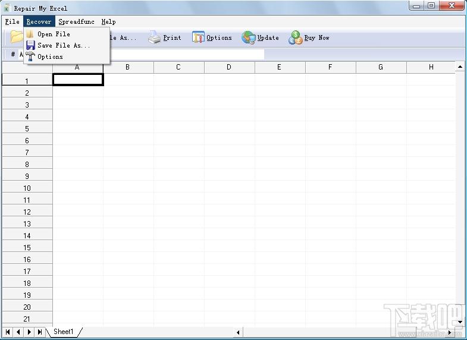This screenshot has height=340, width=467.
Task: Click the Options toolbar button label
Action: click(219, 38)
